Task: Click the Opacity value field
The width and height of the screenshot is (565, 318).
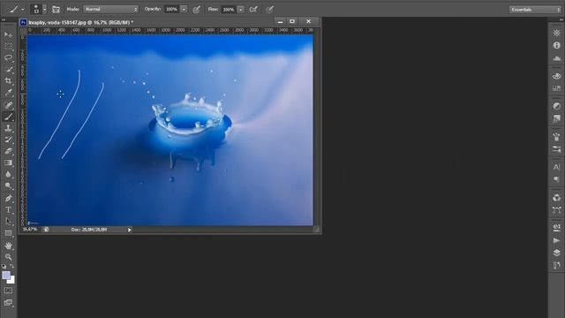Action: (172, 10)
